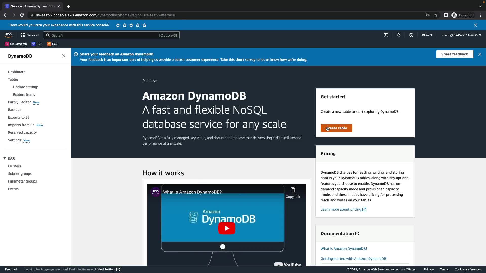Rate the console five stars
This screenshot has height=273, width=486.
coord(144,25)
